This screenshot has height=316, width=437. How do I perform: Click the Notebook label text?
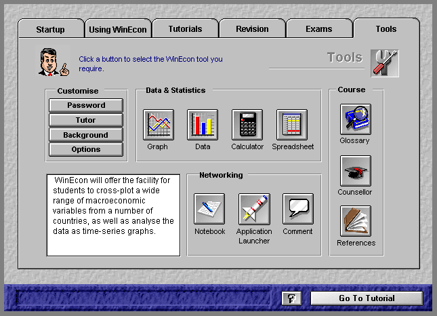pyautogui.click(x=210, y=231)
